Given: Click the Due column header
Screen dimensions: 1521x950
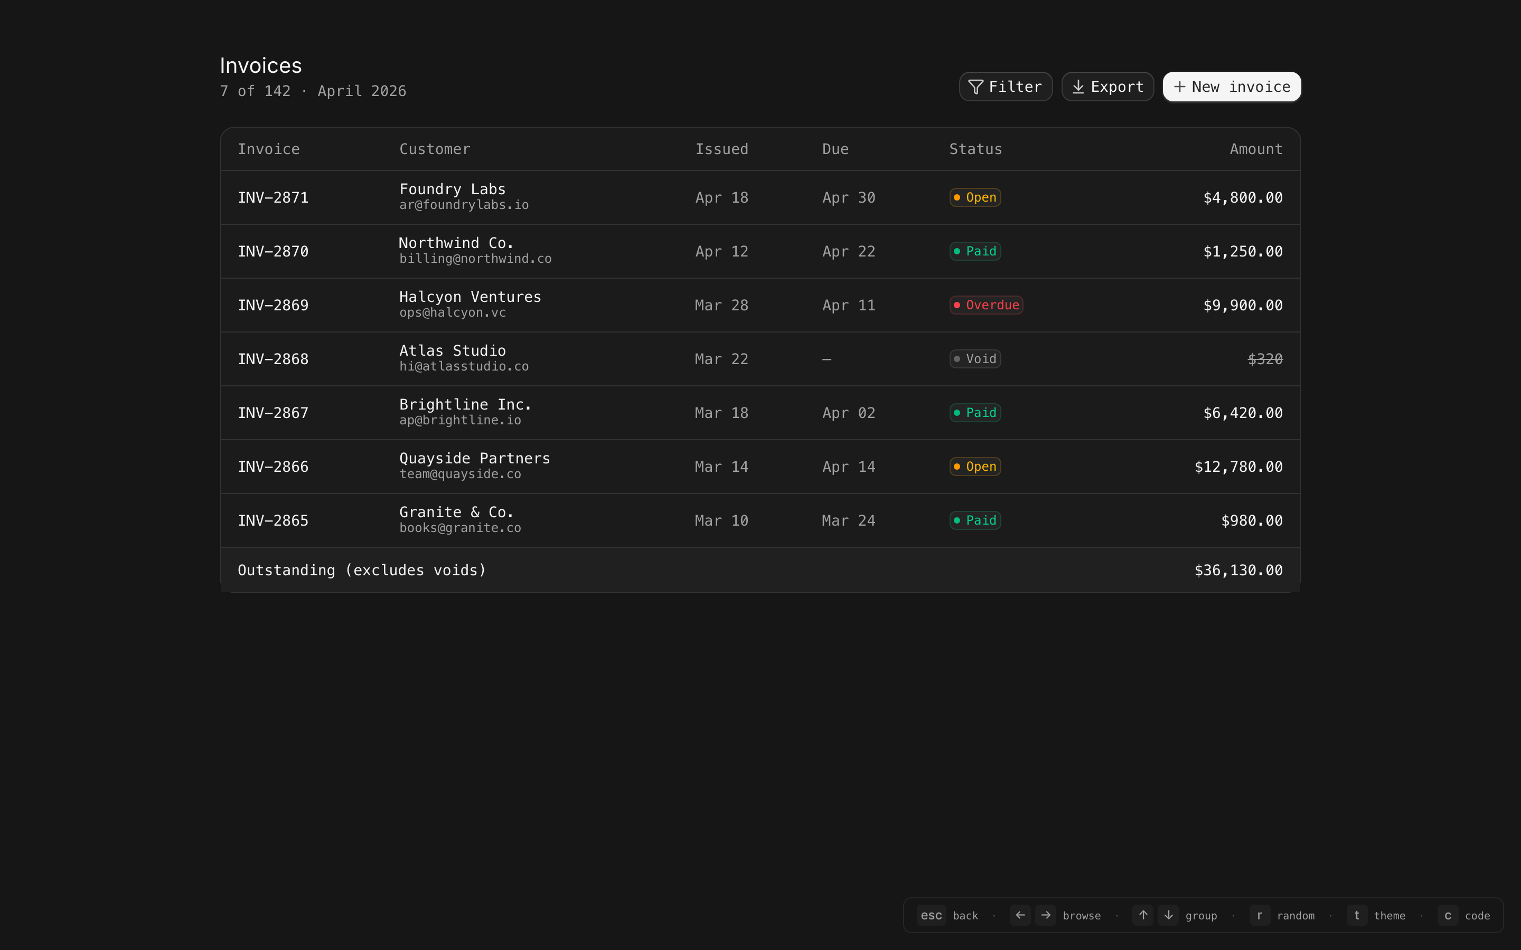Looking at the screenshot, I should pos(834,149).
